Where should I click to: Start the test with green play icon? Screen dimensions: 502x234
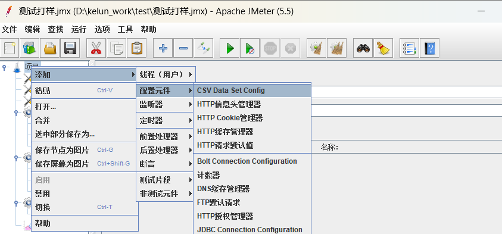point(229,48)
